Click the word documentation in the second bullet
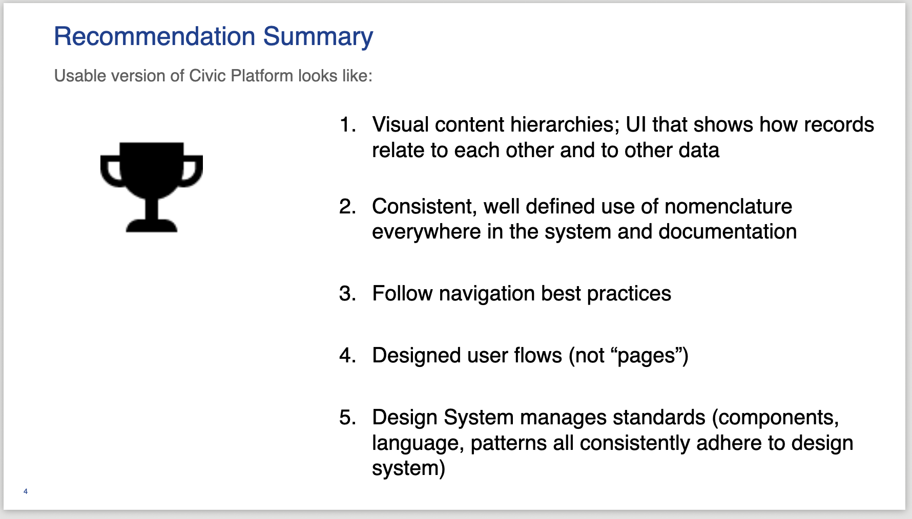 pyautogui.click(x=727, y=232)
